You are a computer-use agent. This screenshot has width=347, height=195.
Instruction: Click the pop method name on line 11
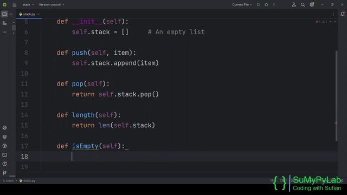click(78, 84)
